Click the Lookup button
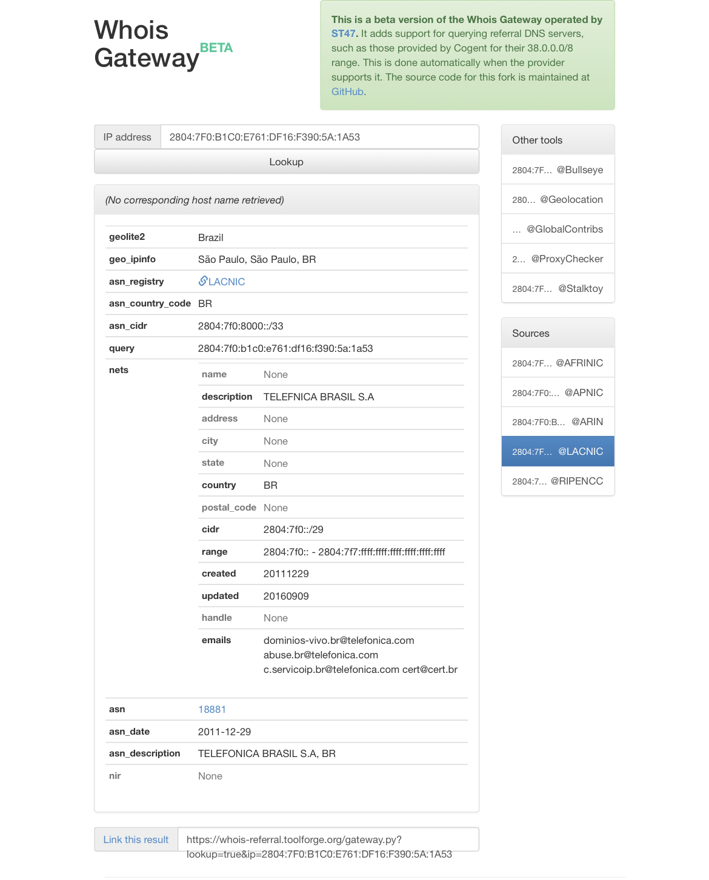 [287, 162]
